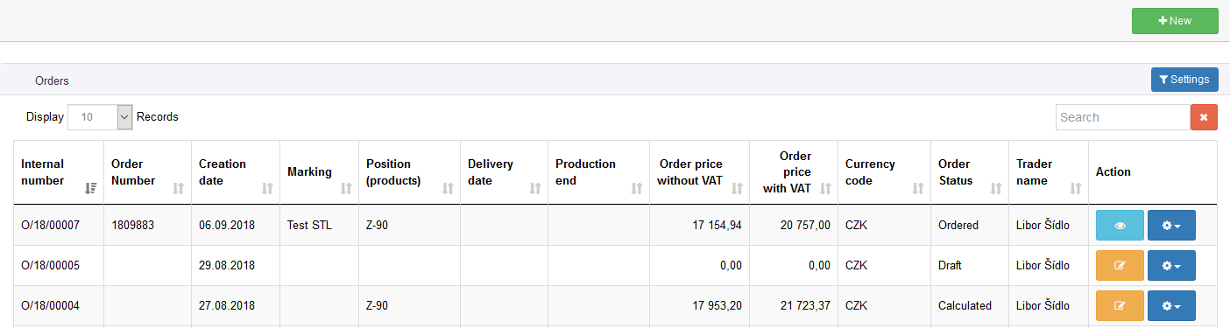Sort by the Delivery date sort icon

(x=535, y=188)
